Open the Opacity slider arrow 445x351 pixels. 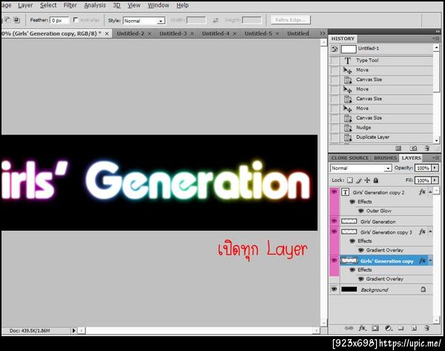tap(435, 168)
